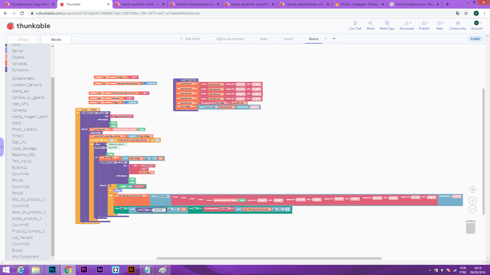Image resolution: width=490 pixels, height=275 pixels.
Task: Select Web_API1 component
Action: [20, 104]
